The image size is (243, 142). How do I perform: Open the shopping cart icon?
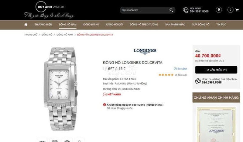click(x=237, y=10)
